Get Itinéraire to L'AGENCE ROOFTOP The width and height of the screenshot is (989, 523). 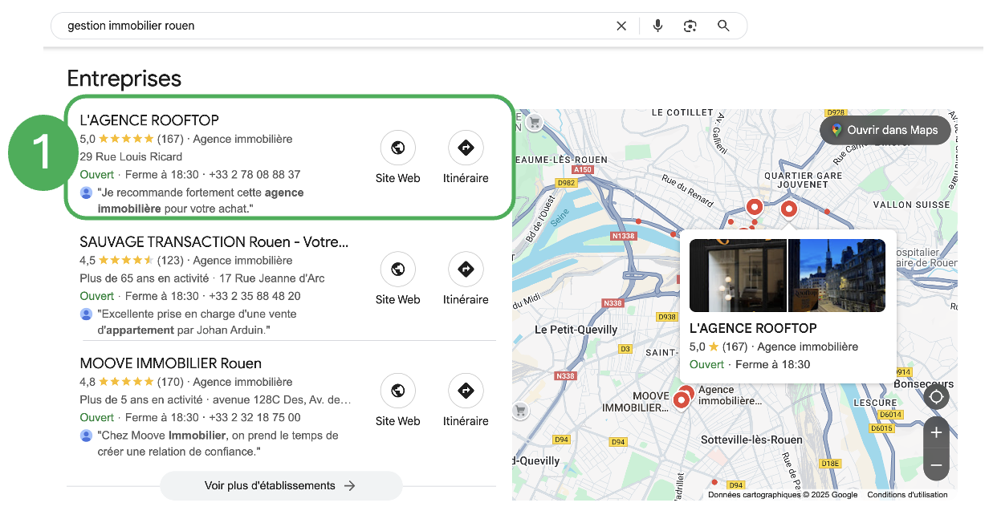point(466,157)
